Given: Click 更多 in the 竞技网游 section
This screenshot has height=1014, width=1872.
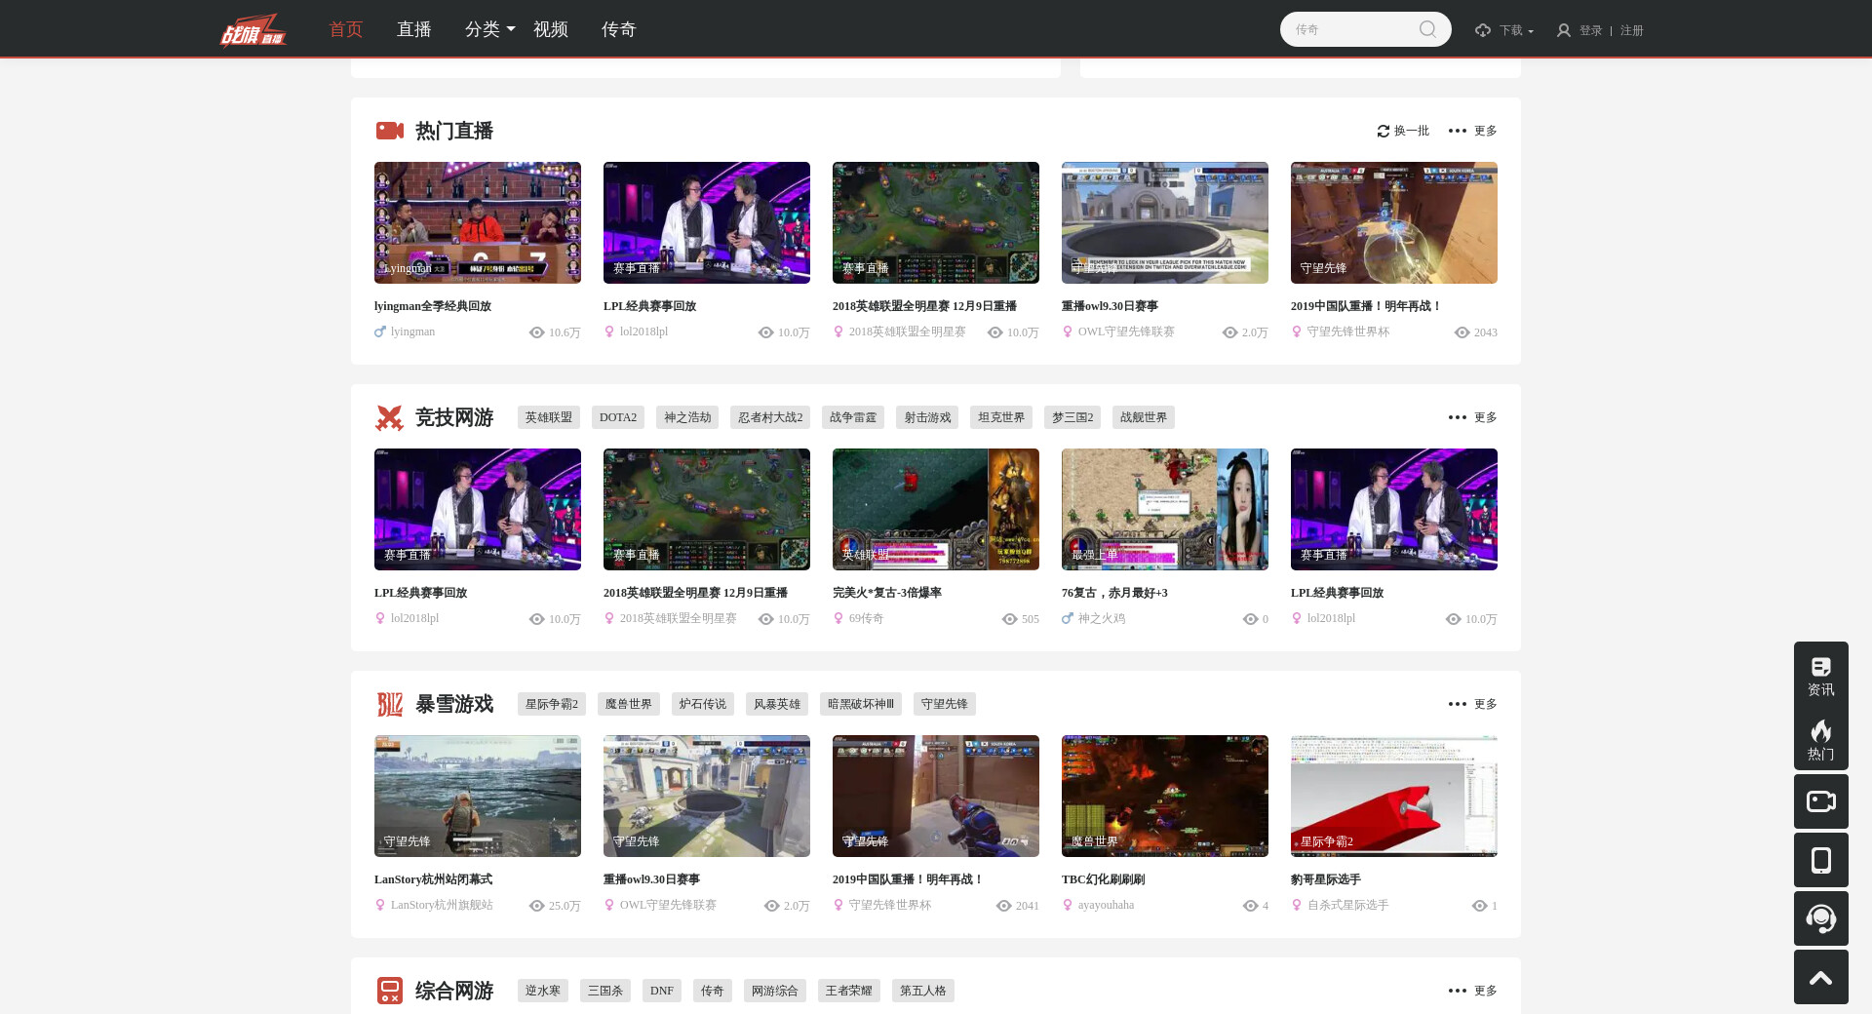Looking at the screenshot, I should [x=1473, y=417].
